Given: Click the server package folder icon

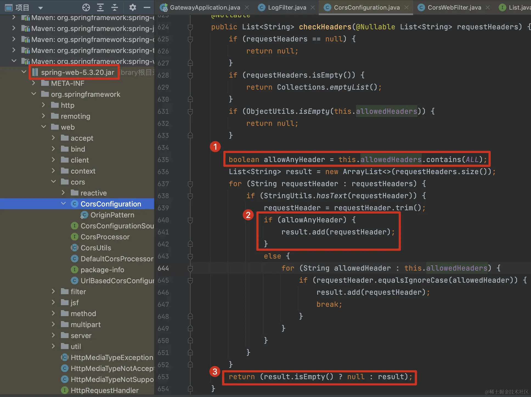Looking at the screenshot, I should pyautogui.click(x=65, y=335).
